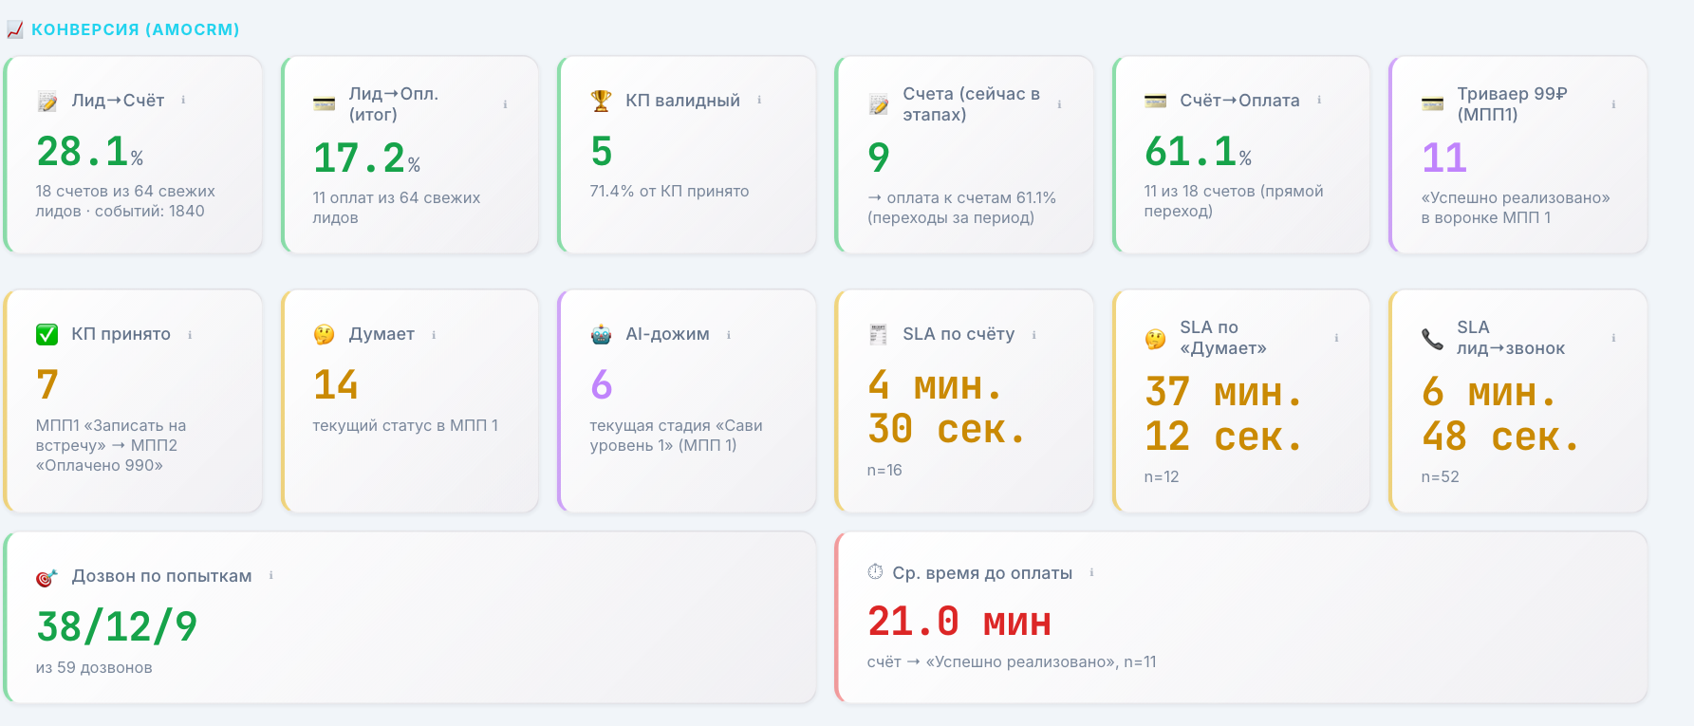Click the n=52 sample count
This screenshot has width=1694, height=726.
(1440, 476)
